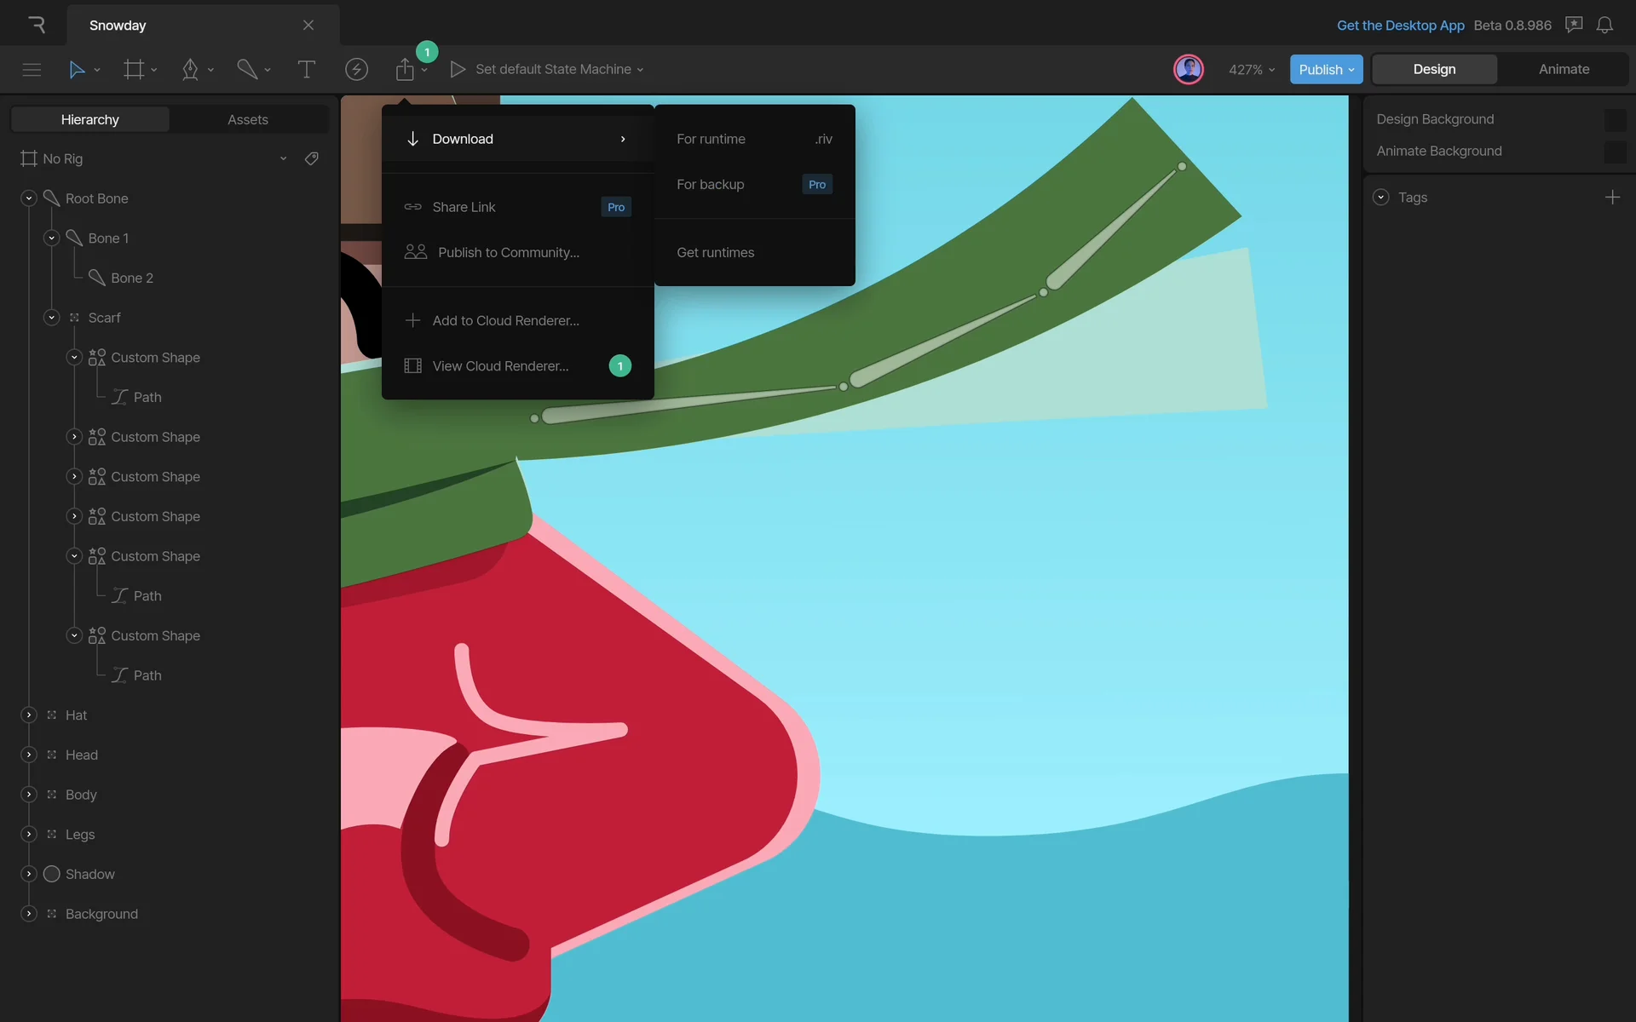Click the blue Publish button
Image resolution: width=1636 pixels, height=1022 pixels.
pos(1325,70)
